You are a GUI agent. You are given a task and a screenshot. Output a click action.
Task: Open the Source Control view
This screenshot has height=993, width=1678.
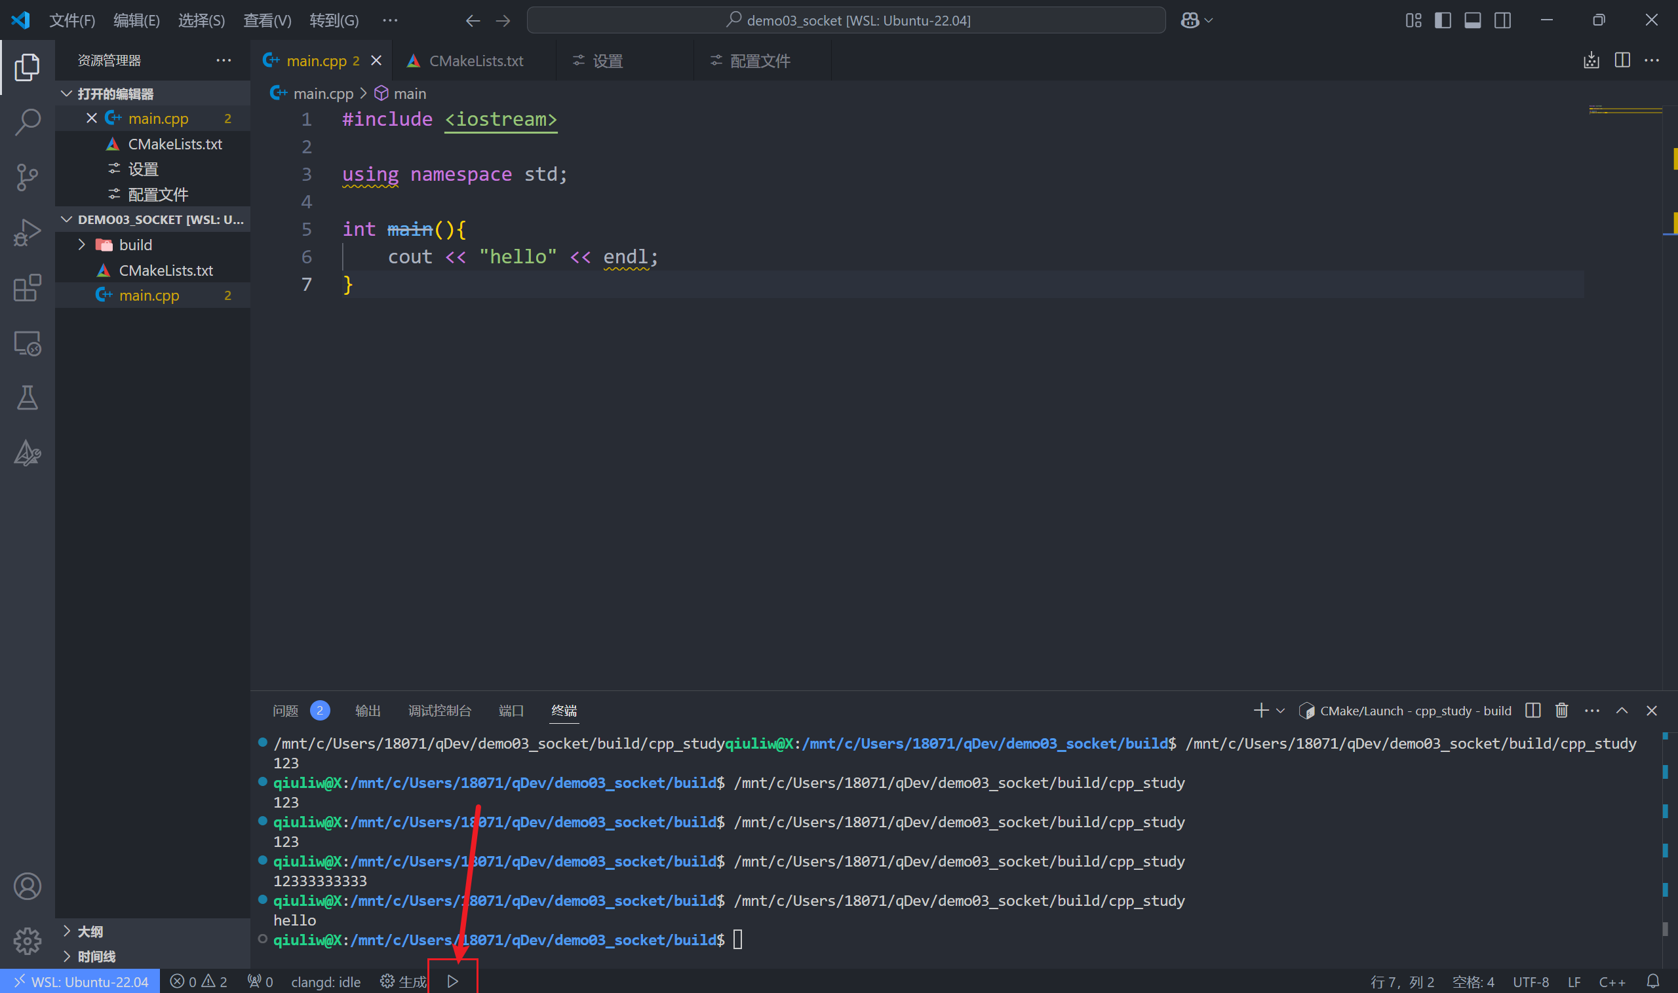(x=28, y=178)
